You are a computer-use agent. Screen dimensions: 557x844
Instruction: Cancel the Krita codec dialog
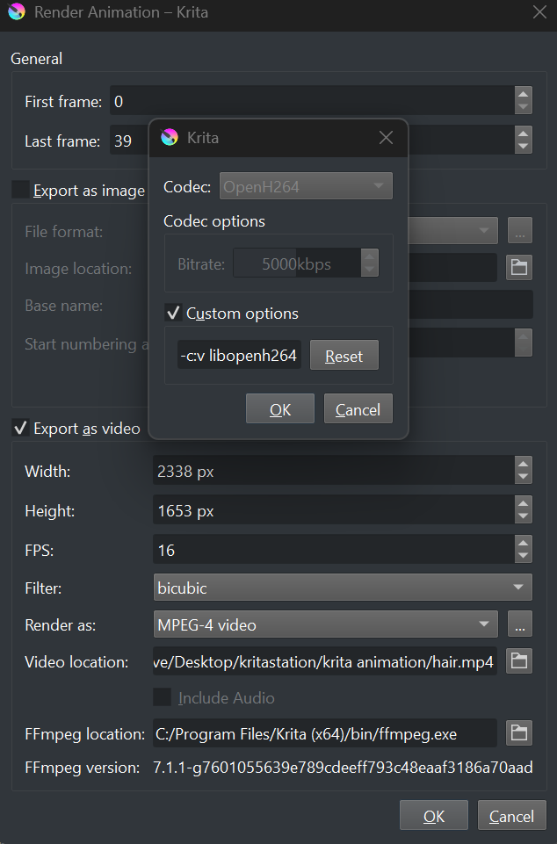[x=358, y=409]
